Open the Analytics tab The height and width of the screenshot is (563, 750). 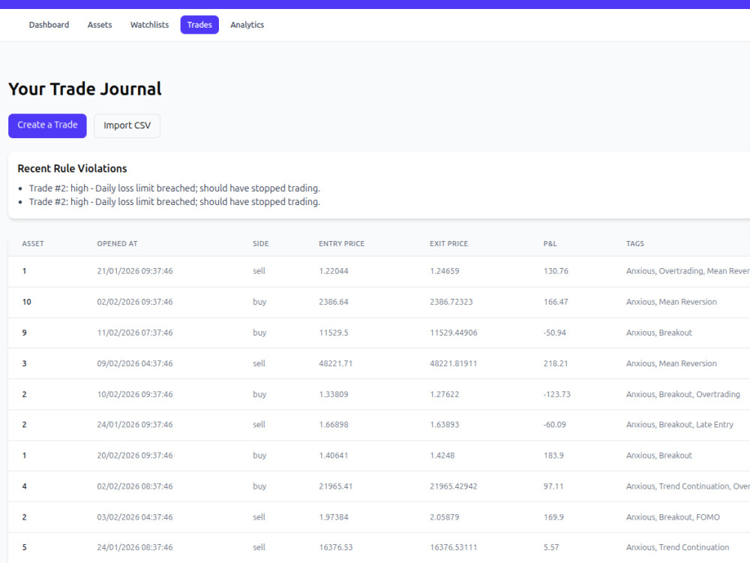pyautogui.click(x=247, y=25)
